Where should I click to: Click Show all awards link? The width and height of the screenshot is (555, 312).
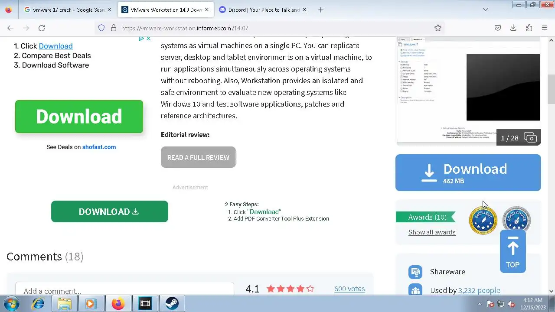(x=432, y=232)
